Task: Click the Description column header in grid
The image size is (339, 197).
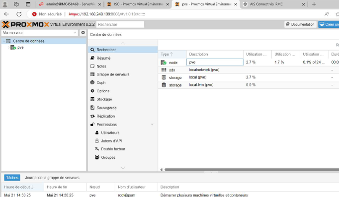Action: click(215, 55)
